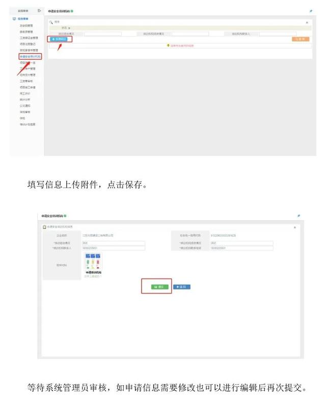Click the document icon in the form panel header
This screenshot has height=405, width=326.
(45, 226)
